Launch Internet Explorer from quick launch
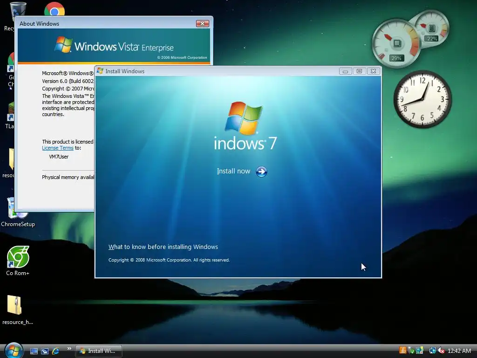Screen dimensions: 477x358 tap(55, 351)
